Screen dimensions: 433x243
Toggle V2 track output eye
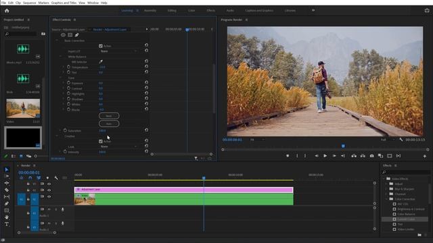click(49, 190)
